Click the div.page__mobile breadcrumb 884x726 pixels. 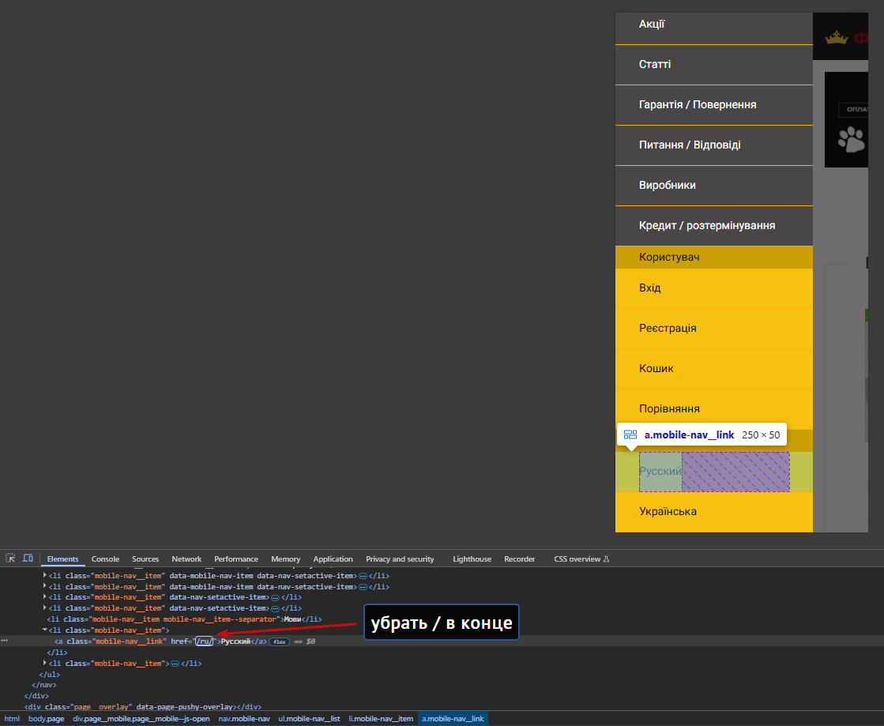(x=141, y=719)
